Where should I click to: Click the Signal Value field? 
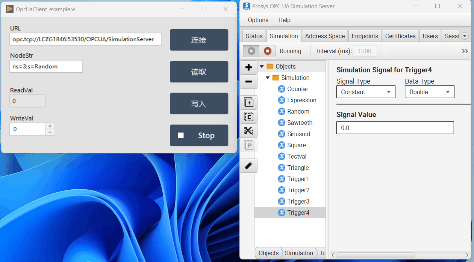[395, 128]
